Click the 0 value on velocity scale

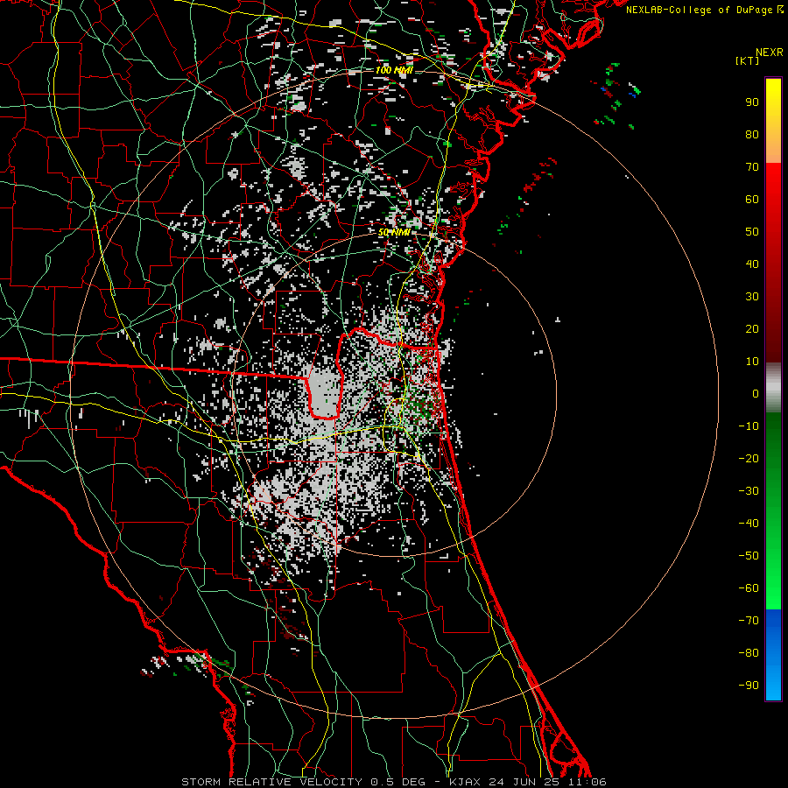pos(756,393)
